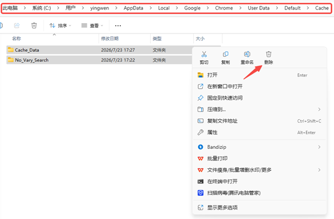Open 属性 from the context menu

pyautogui.click(x=259, y=133)
